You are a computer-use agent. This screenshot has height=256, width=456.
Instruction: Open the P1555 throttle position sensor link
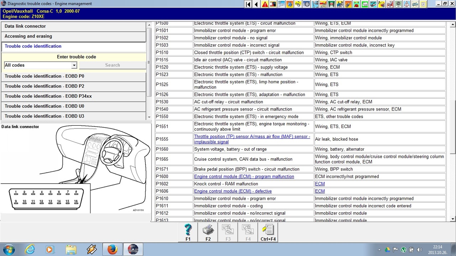pos(252,139)
